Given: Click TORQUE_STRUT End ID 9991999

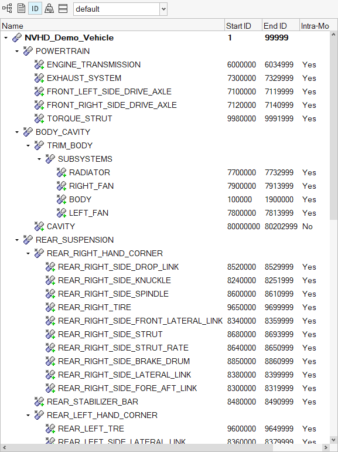Looking at the screenshot, I should pos(279,118).
